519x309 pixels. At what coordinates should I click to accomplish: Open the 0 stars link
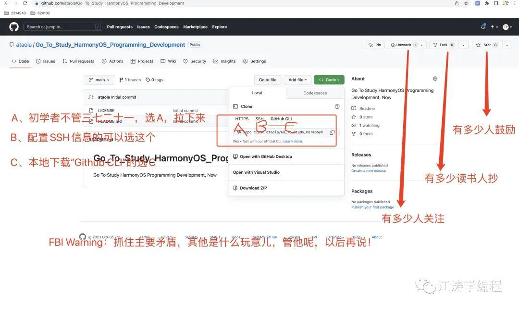362,117
